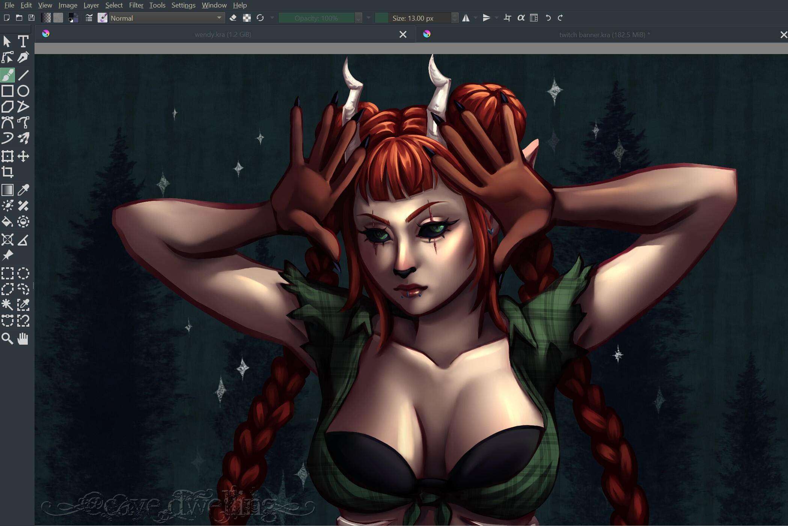The height and width of the screenshot is (526, 788).
Task: Choose the Contiguous Selection magic wand tool
Action: [x=8, y=304]
